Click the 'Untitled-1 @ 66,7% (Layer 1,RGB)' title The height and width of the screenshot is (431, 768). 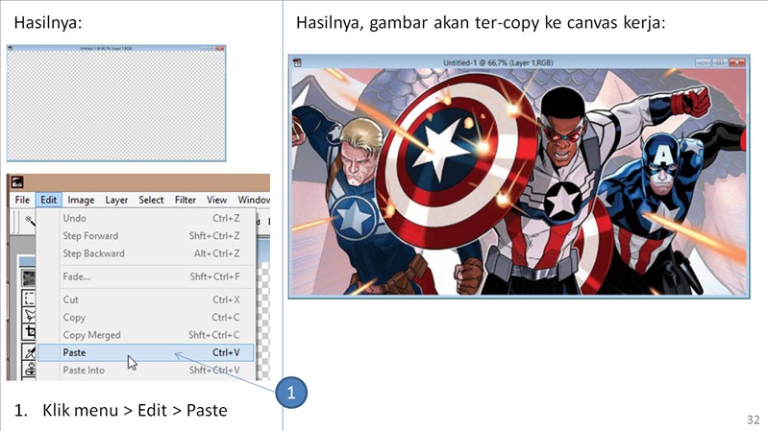point(498,62)
